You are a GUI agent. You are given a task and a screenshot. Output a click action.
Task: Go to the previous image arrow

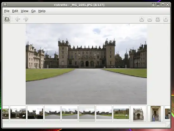18,19
